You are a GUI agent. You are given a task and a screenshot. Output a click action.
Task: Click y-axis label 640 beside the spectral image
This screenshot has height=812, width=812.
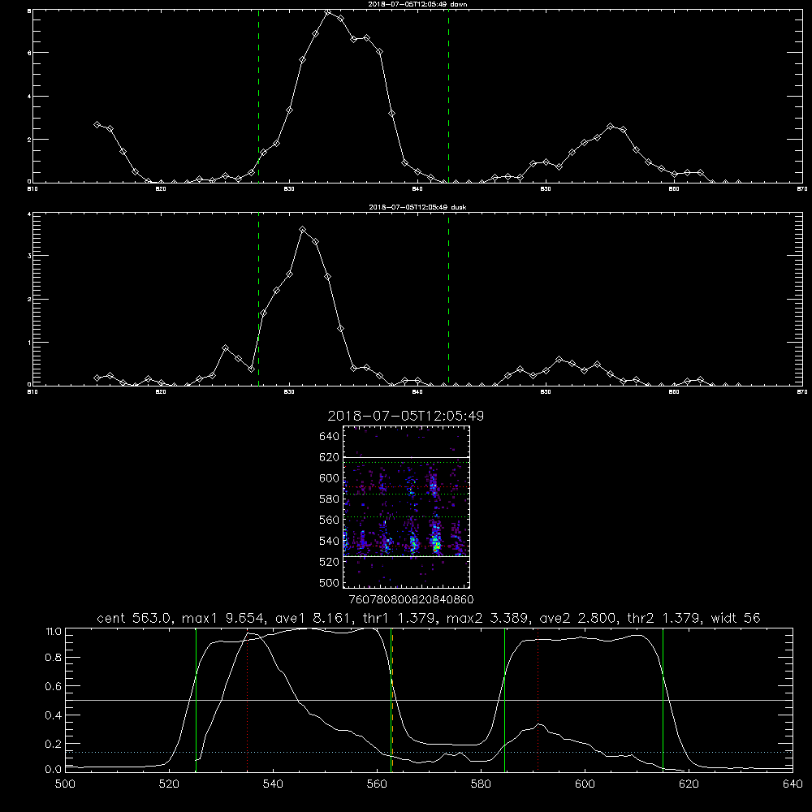(x=330, y=437)
